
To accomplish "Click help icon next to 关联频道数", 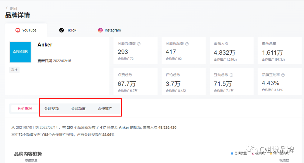I will point(139,44).
